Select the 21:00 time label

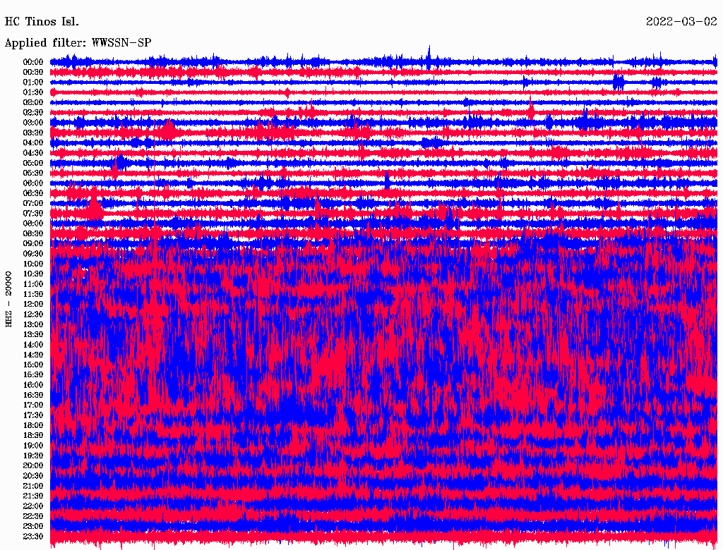click(x=33, y=486)
